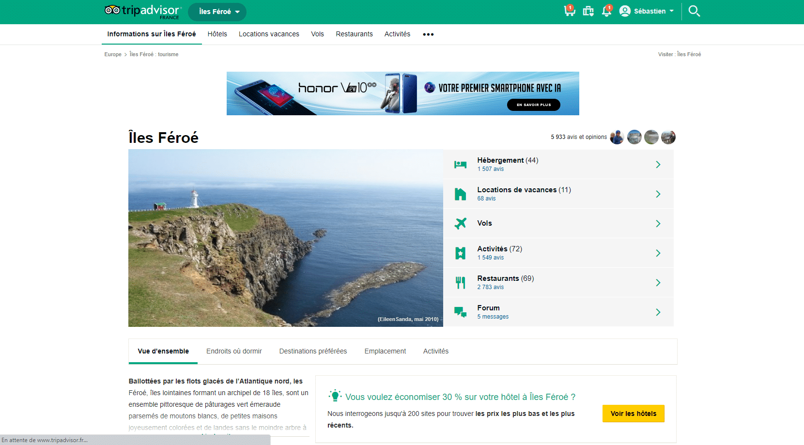
Task: Open the notifications bell
Action: pos(606,11)
